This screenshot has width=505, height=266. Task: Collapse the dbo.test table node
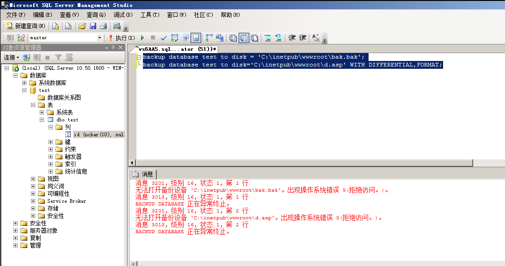tap(42, 120)
